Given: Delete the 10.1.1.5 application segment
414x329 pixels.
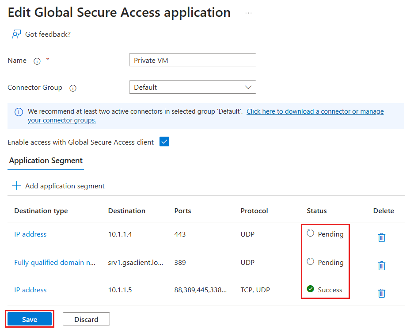Looking at the screenshot, I should click(382, 293).
